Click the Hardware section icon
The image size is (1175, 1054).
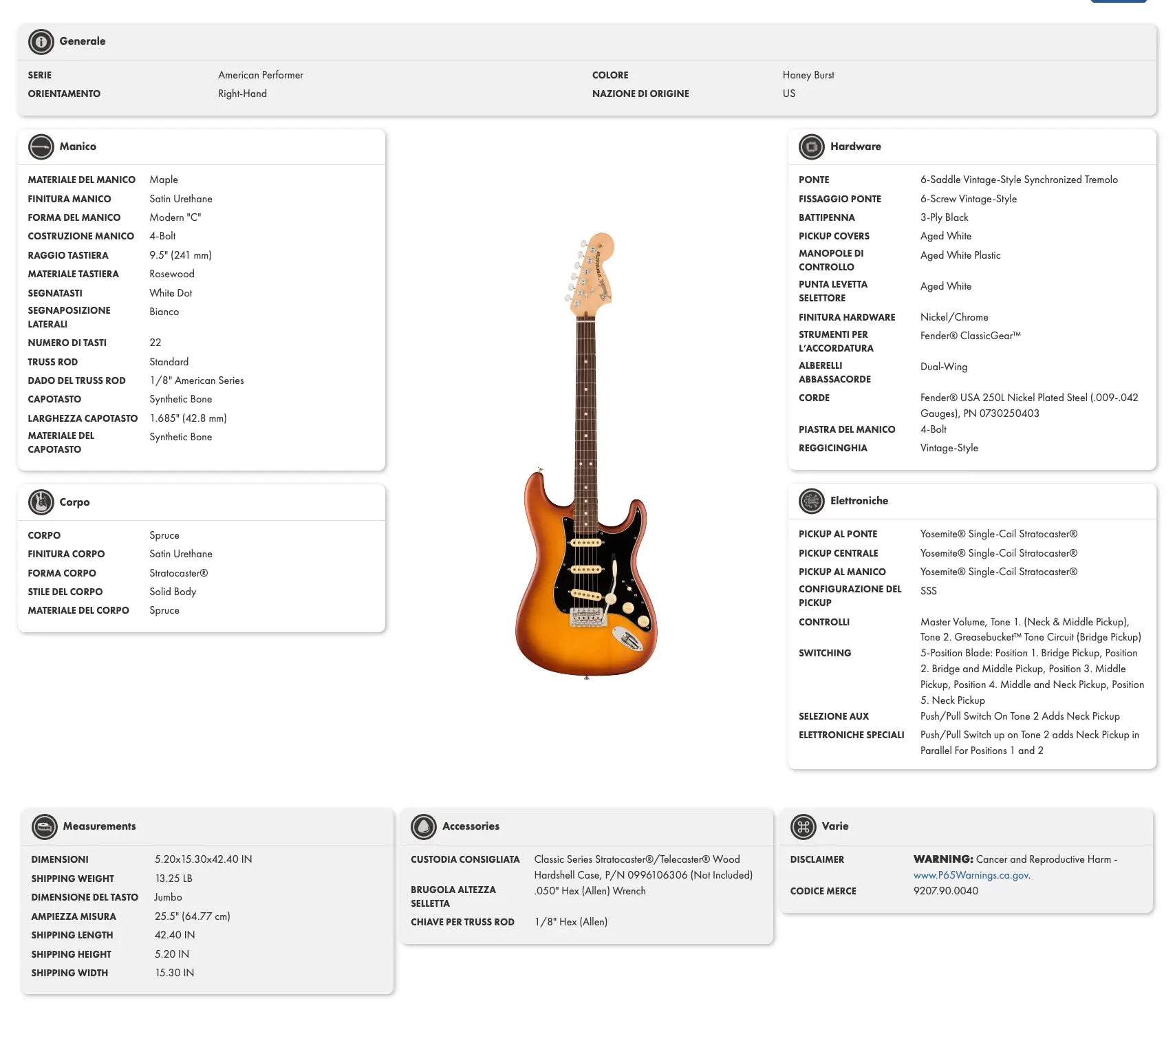coord(812,147)
